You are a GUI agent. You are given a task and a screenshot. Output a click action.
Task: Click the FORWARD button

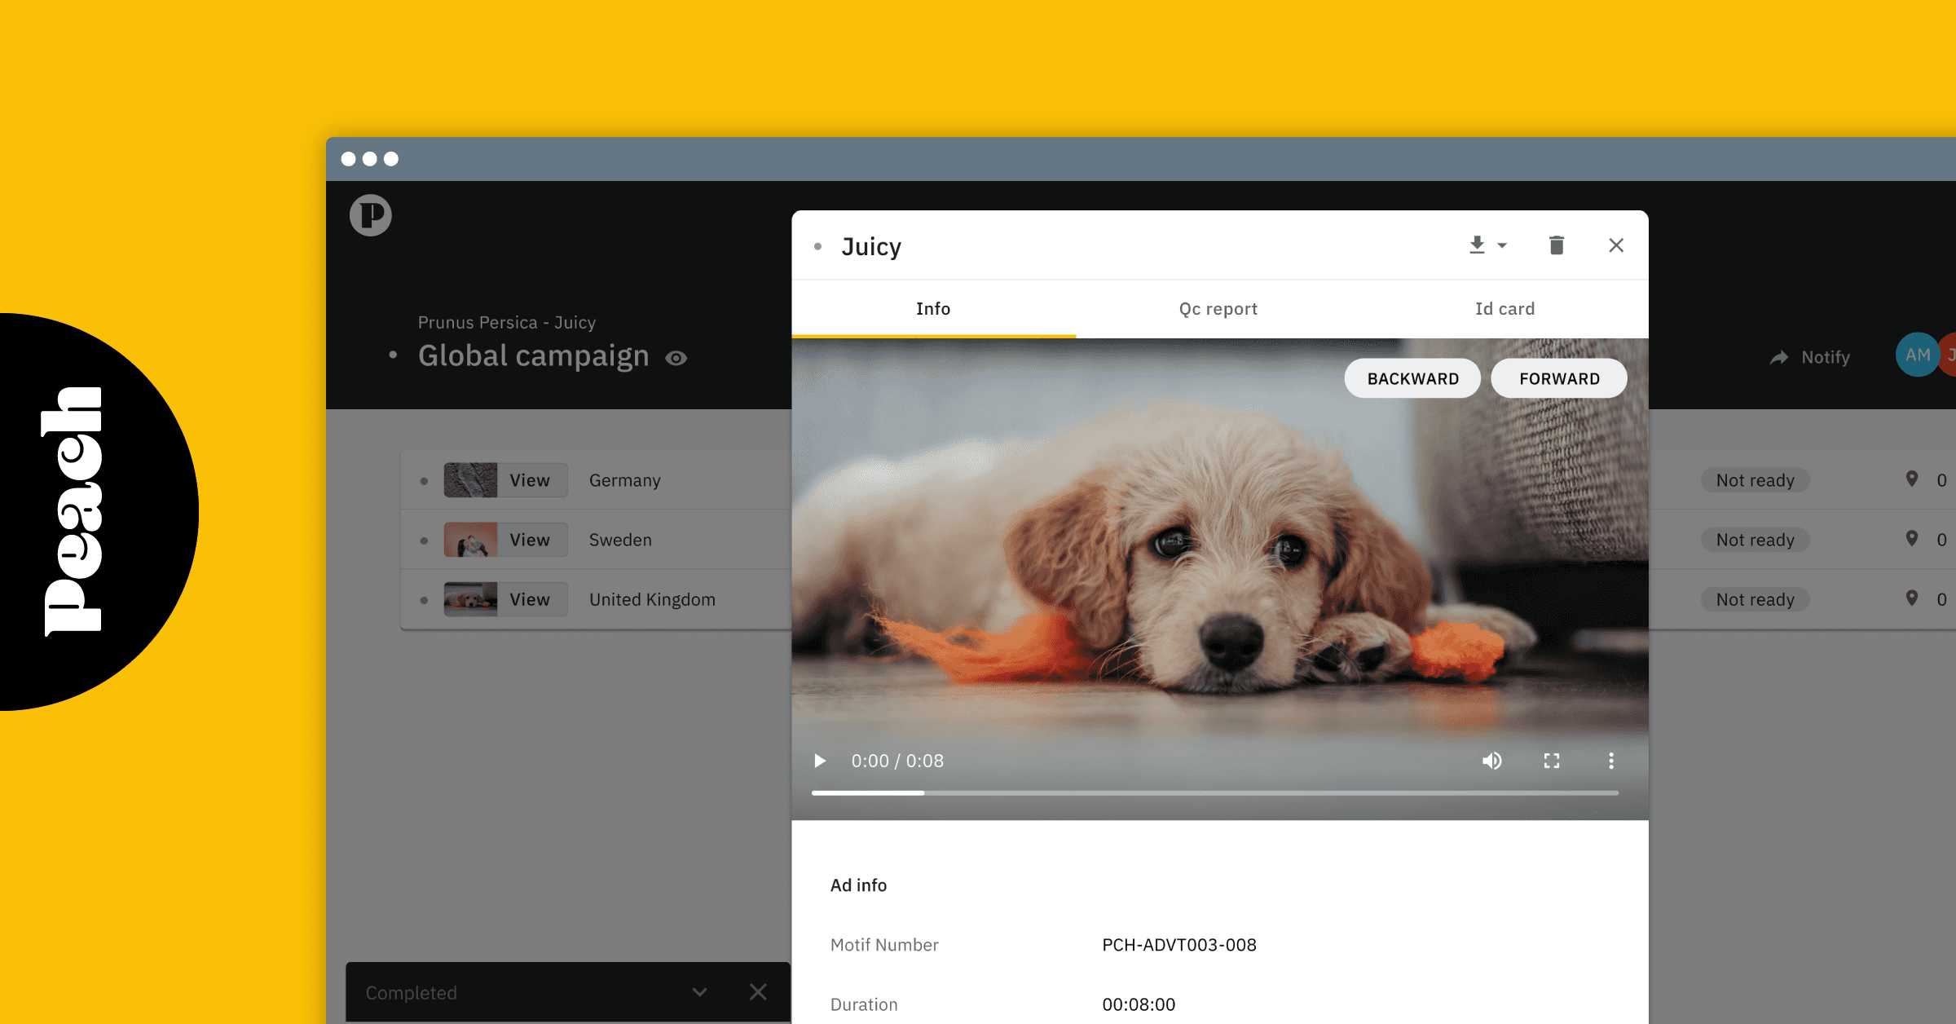tap(1558, 377)
